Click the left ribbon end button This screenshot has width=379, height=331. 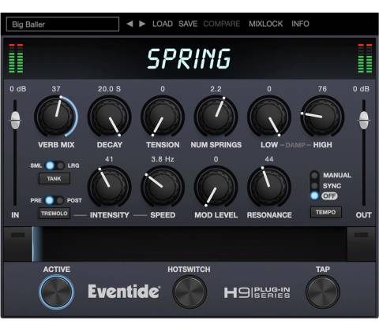pos(18,244)
